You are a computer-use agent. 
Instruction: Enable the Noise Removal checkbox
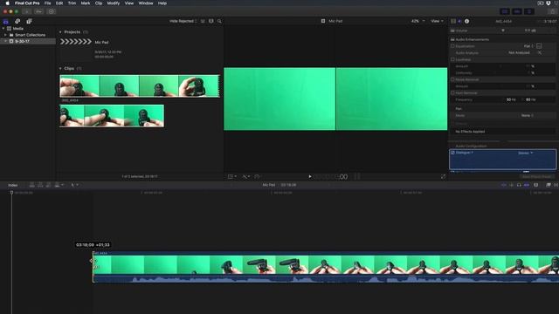[452, 79]
